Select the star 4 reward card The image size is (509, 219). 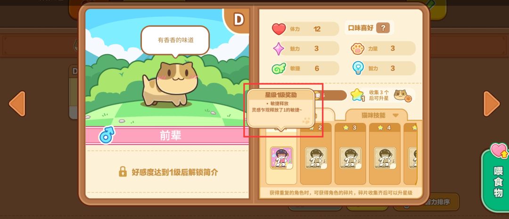click(385, 154)
